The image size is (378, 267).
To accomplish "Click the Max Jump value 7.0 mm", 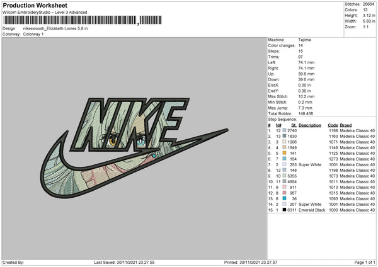I will pyautogui.click(x=305, y=108).
